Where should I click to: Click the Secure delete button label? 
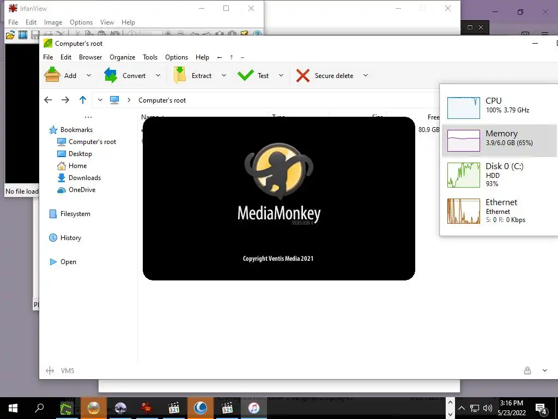(334, 75)
